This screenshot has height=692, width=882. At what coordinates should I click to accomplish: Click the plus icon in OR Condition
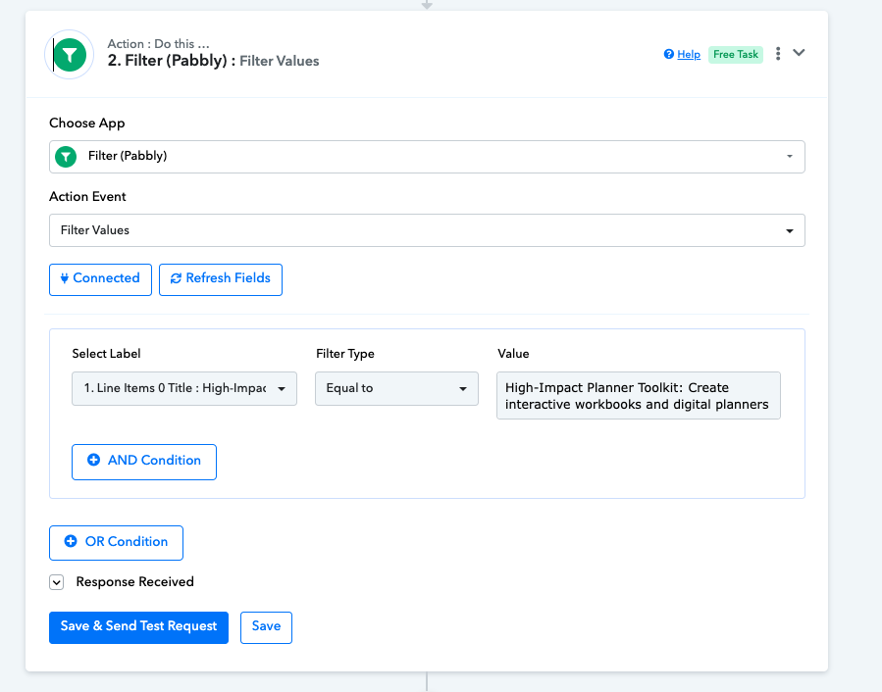[x=71, y=541]
